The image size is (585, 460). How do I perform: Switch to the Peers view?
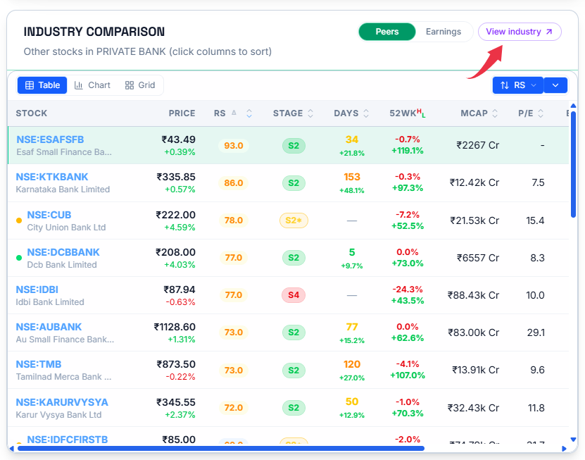[387, 32]
